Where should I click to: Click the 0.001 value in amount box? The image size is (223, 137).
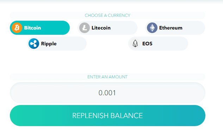coord(107,93)
